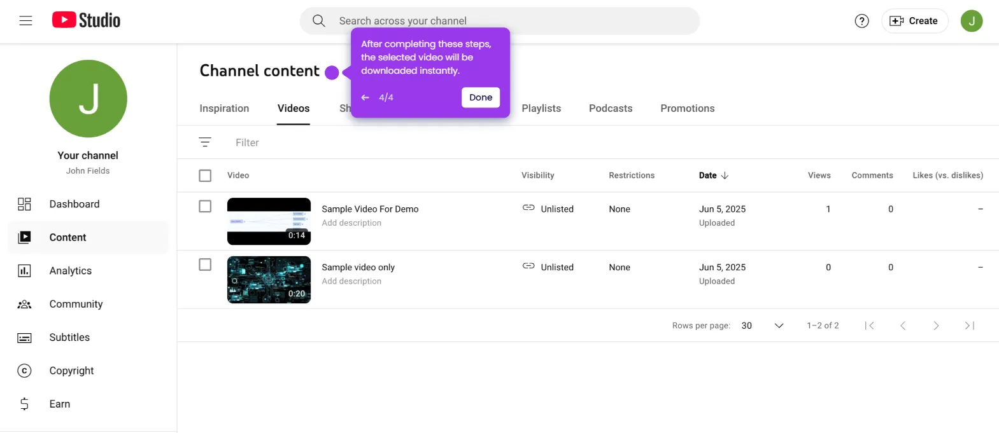Open Earn in the sidebar

point(89,404)
